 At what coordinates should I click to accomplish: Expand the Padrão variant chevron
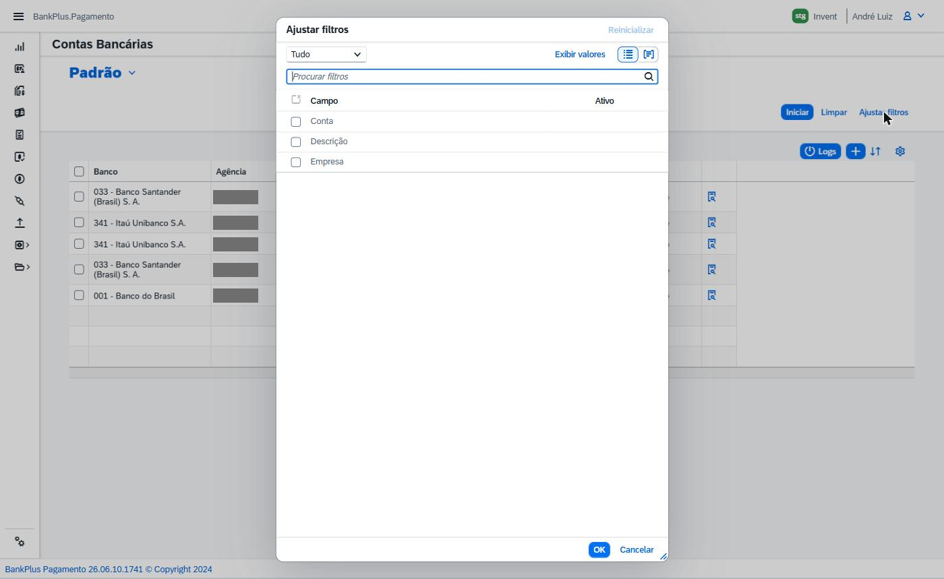[132, 73]
